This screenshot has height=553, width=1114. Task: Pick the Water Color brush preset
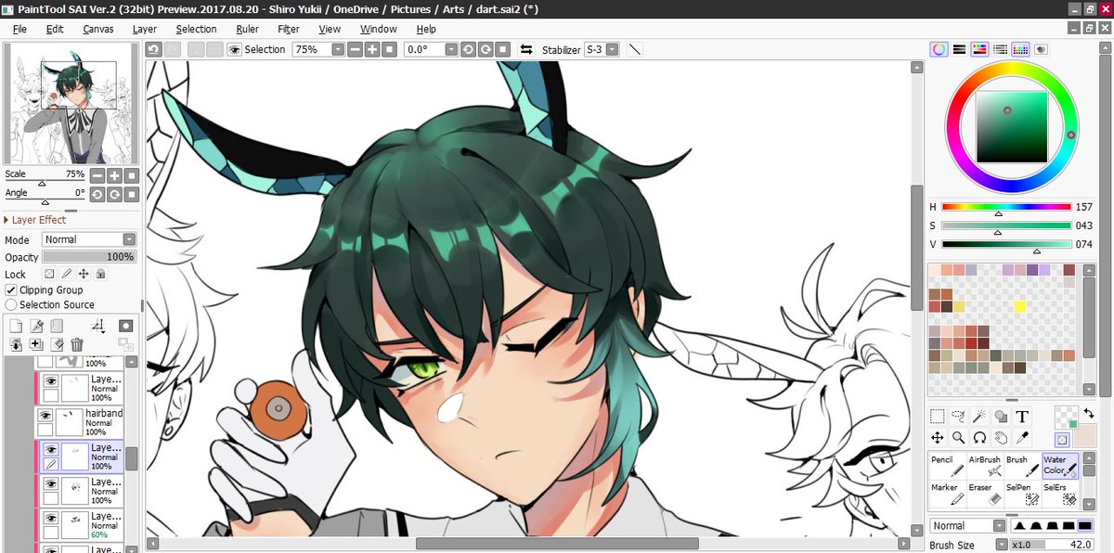coord(1060,466)
